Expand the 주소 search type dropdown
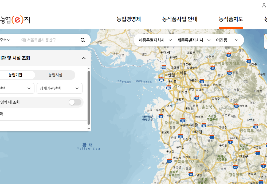 5,40
